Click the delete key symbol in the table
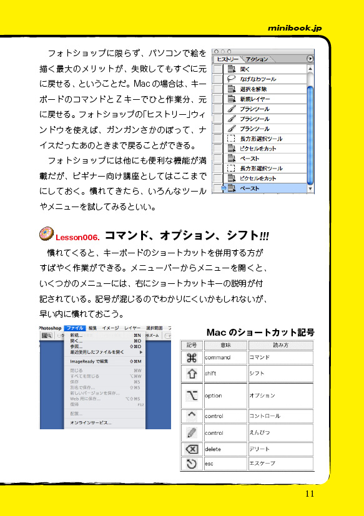The height and width of the screenshot is (516, 364). point(192,449)
